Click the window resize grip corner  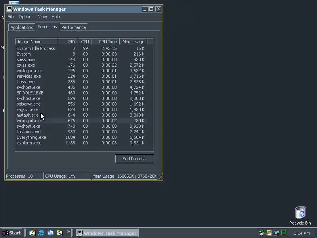[x=160, y=177]
